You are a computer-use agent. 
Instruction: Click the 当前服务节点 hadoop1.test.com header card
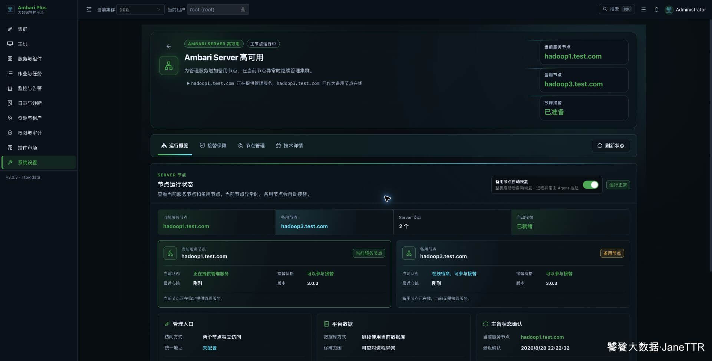[584, 52]
